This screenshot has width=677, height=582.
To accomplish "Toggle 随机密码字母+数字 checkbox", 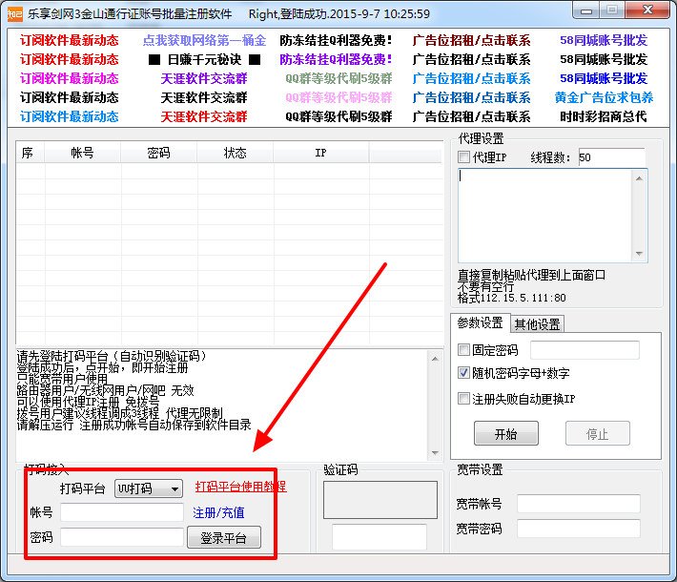I will (x=463, y=372).
